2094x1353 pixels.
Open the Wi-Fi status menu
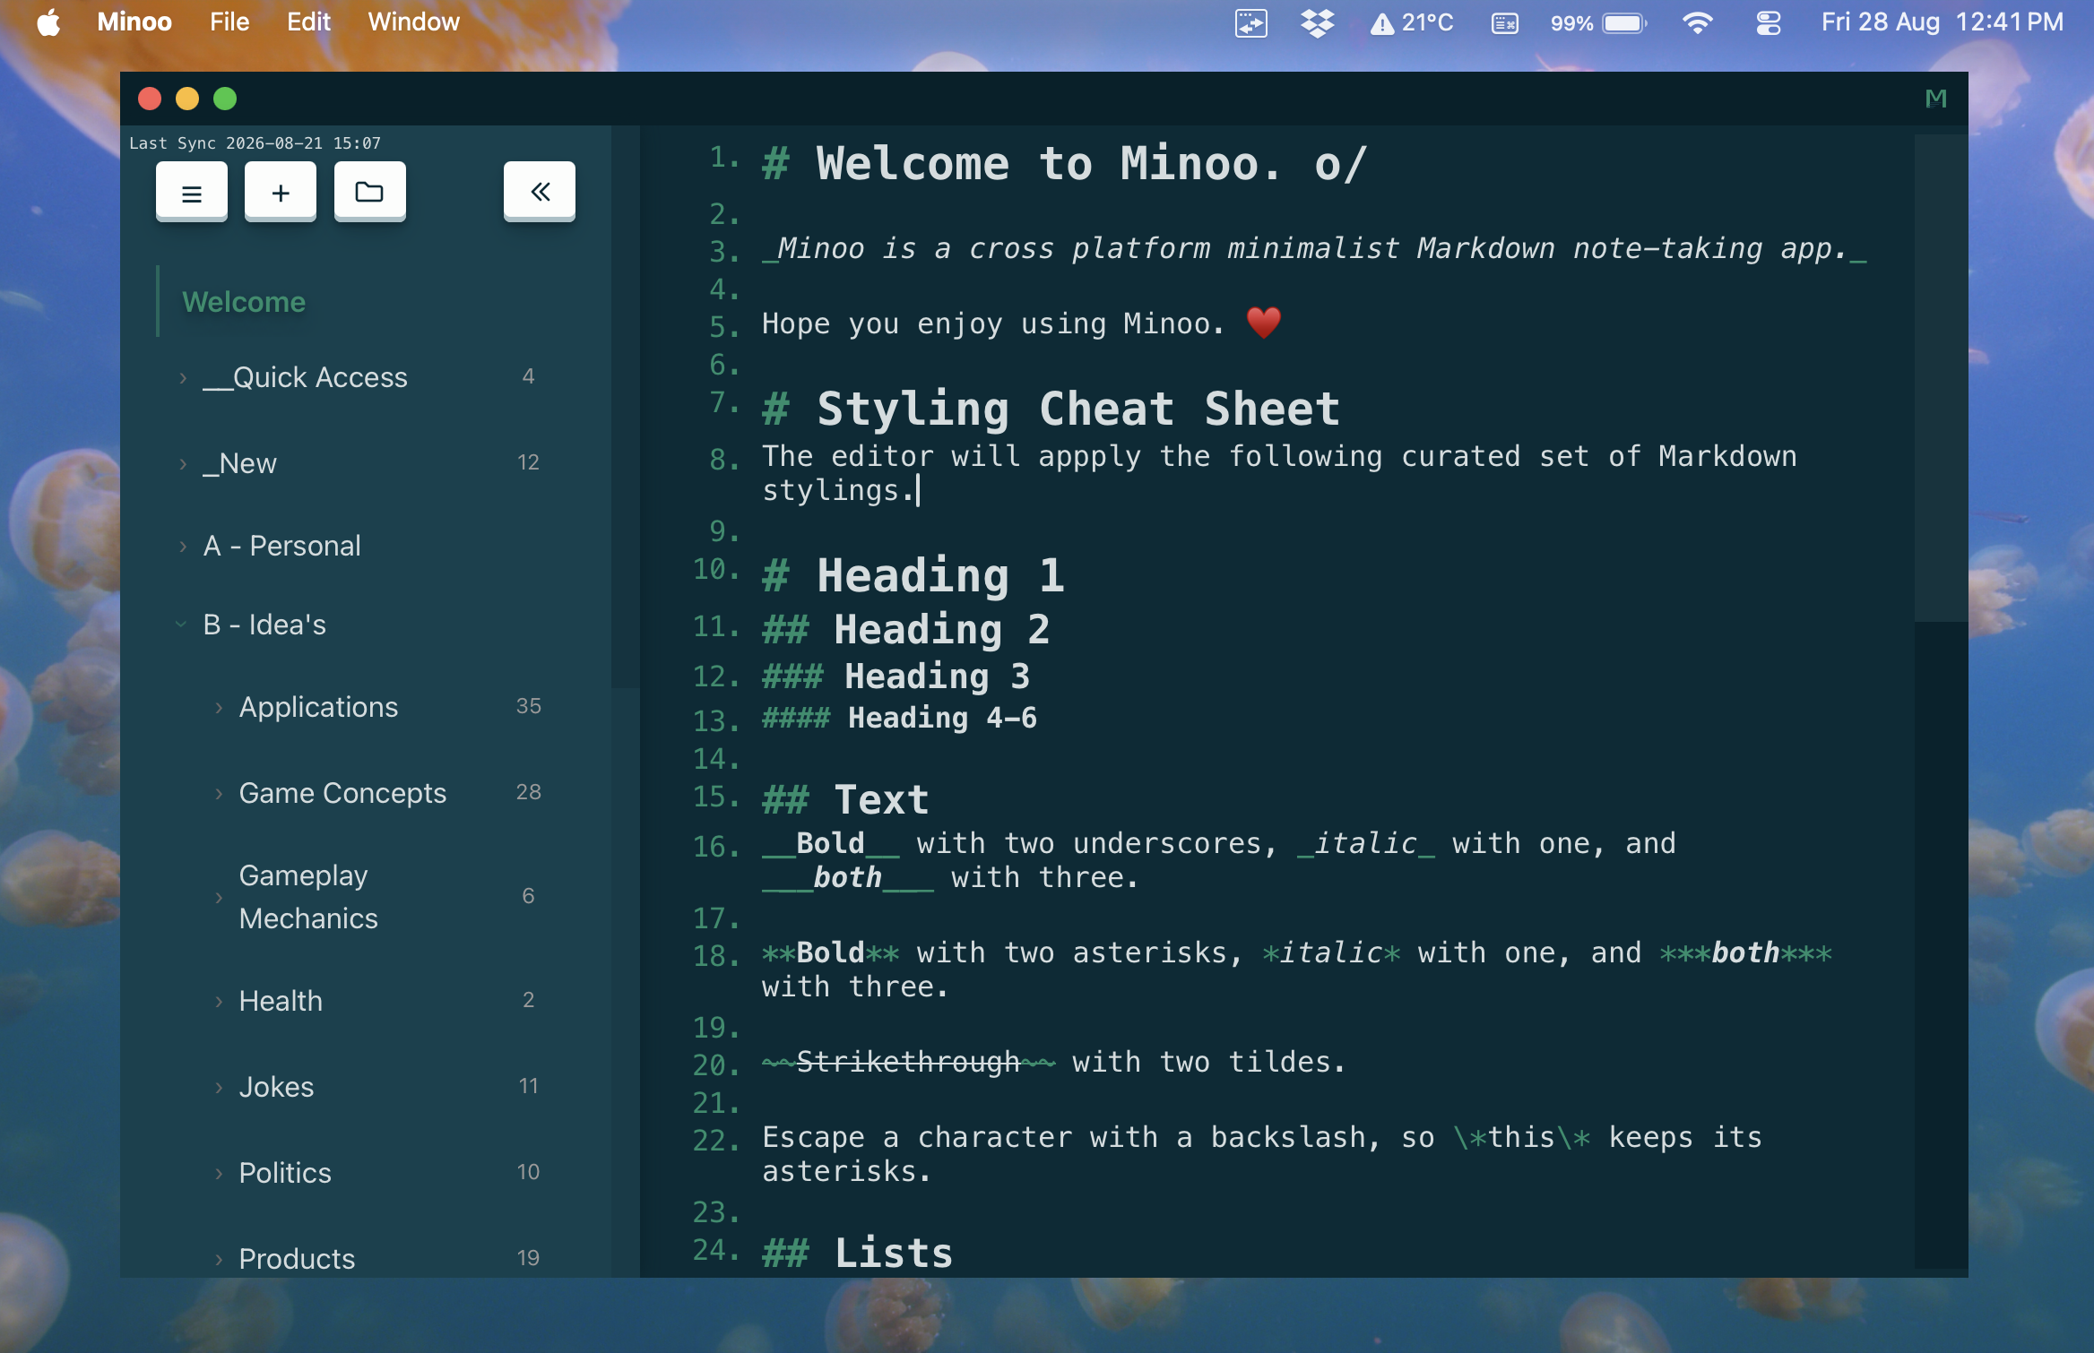pyautogui.click(x=1698, y=22)
